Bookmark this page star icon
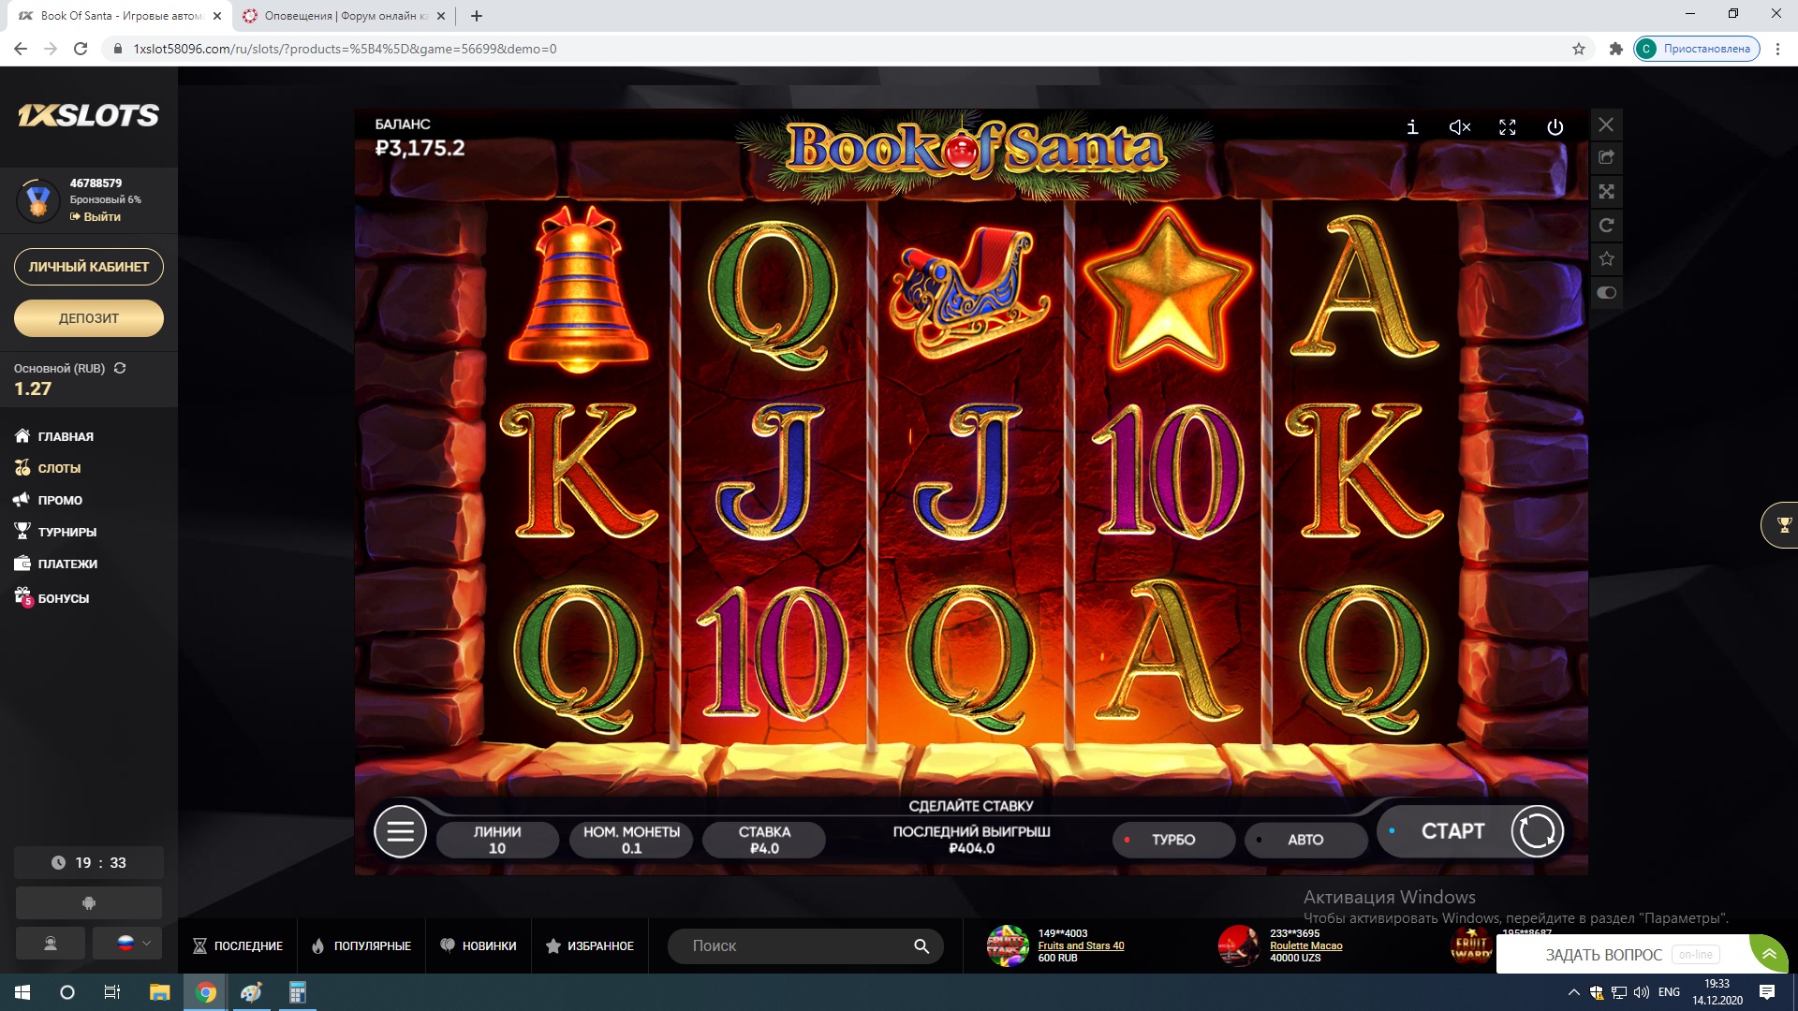Image resolution: width=1798 pixels, height=1011 pixels. (1579, 49)
